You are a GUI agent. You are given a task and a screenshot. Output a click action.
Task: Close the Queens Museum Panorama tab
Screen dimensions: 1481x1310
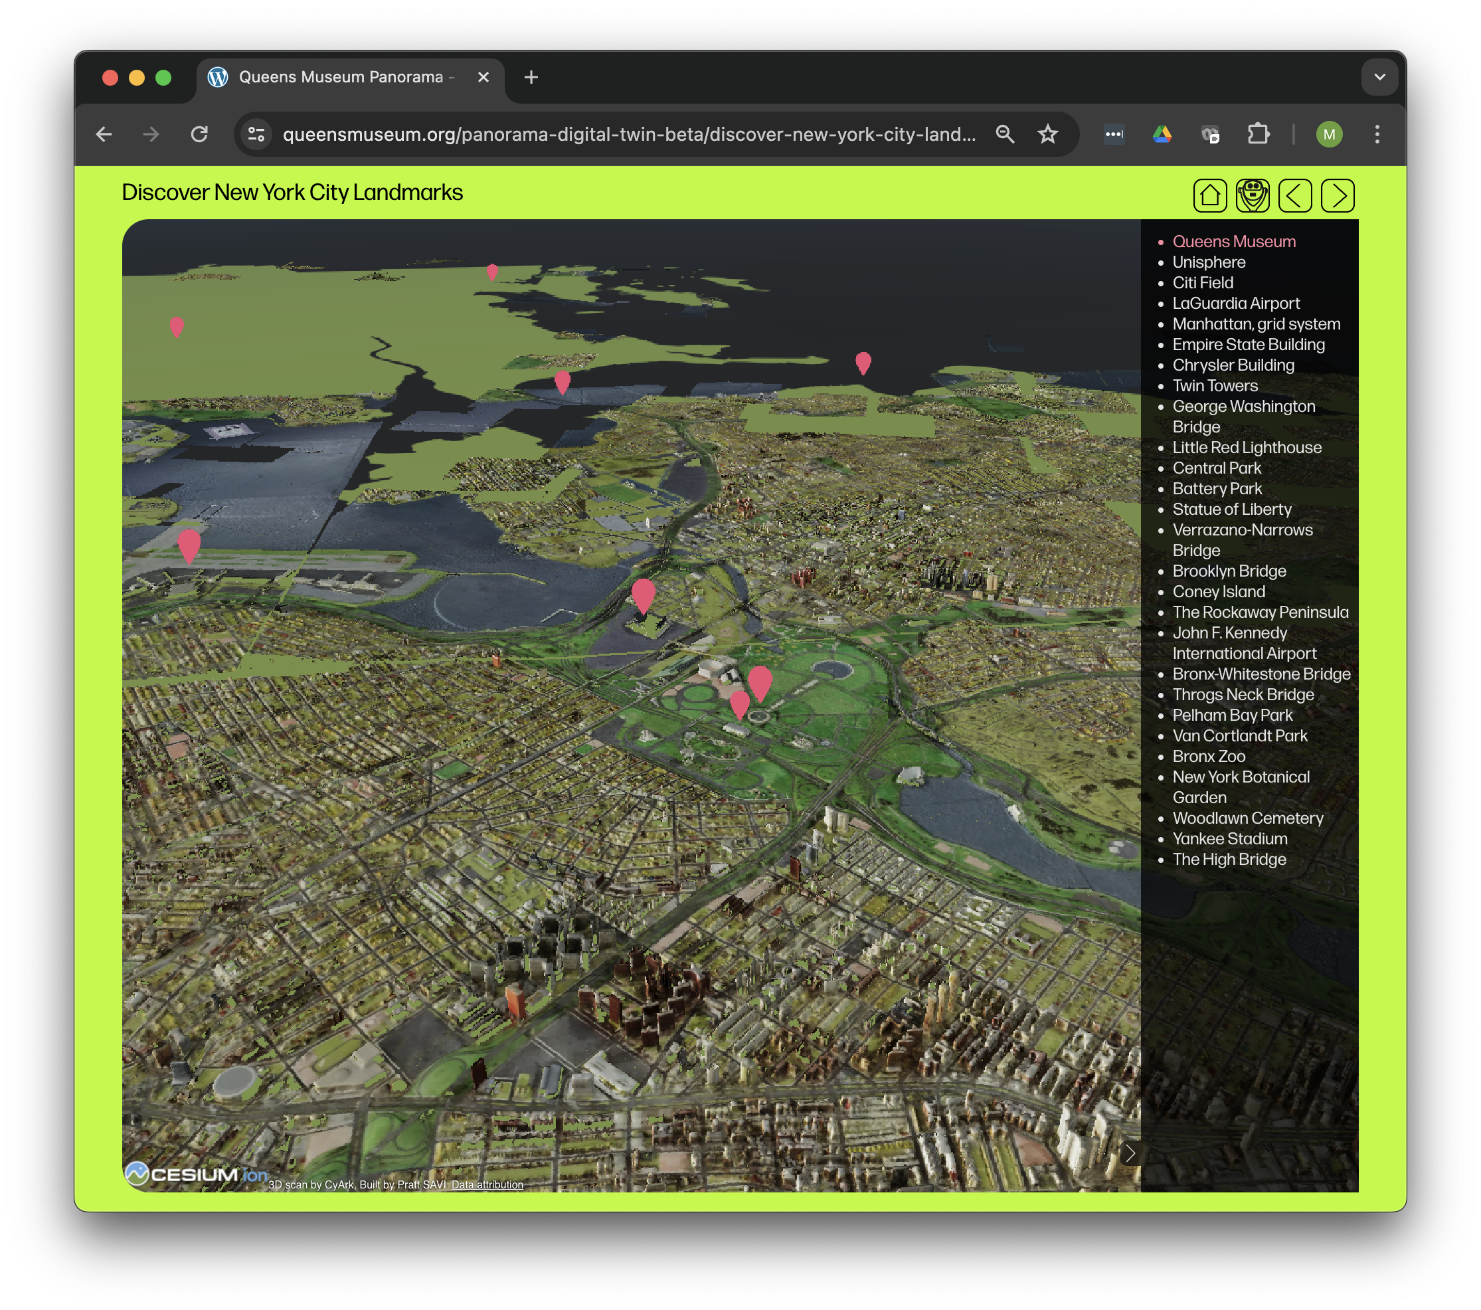[483, 77]
